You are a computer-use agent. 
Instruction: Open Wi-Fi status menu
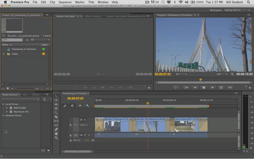pyautogui.click(x=181, y=2)
